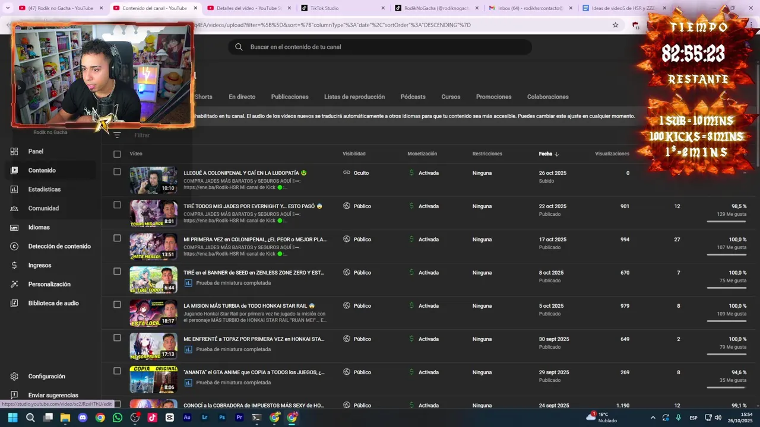Select the 'LA MISION MÁS TURBIA' video checkbox
Screen dimensions: 760x427
pos(117,305)
